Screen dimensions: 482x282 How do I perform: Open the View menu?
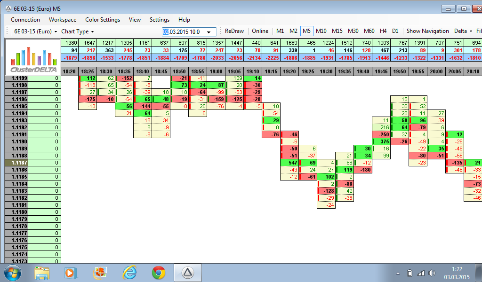(x=135, y=20)
